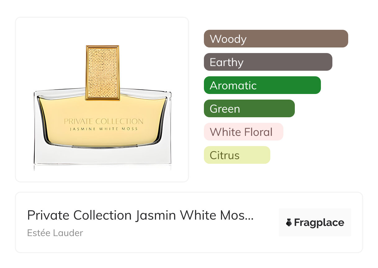The width and height of the screenshot is (378, 268).
Task: Click JASMINE WHITE MOSS label on bottle
Action: [x=104, y=129]
